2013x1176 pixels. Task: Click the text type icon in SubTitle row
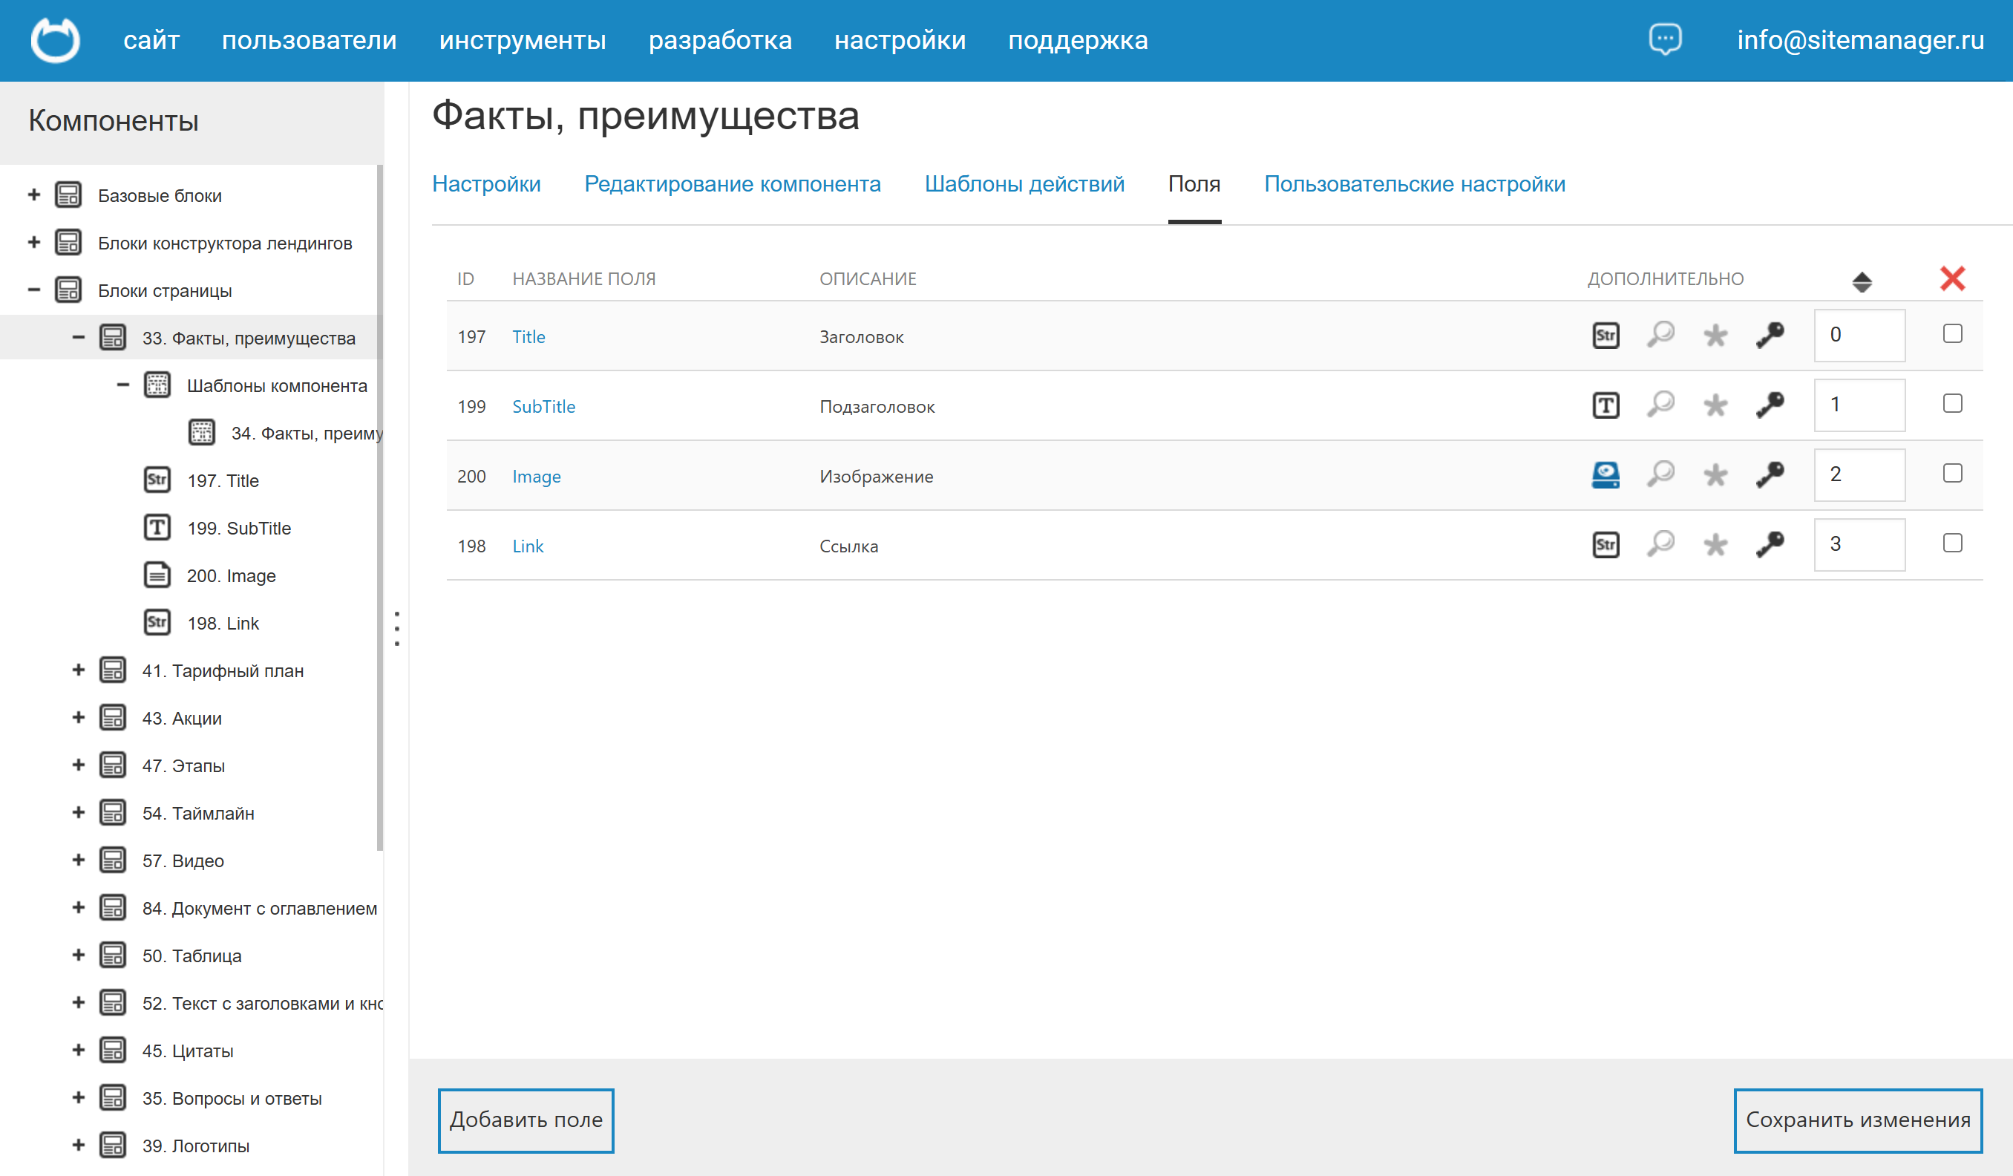click(x=1606, y=405)
